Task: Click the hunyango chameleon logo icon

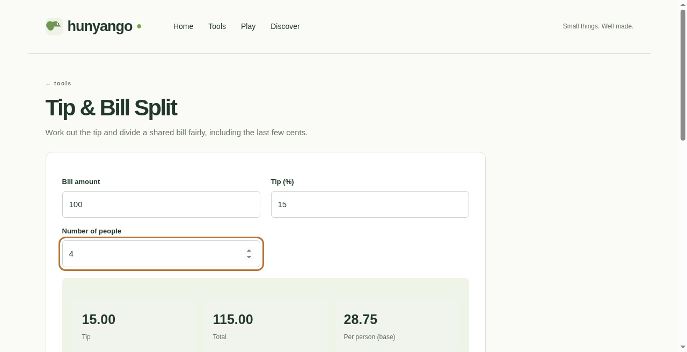Action: 54,26
